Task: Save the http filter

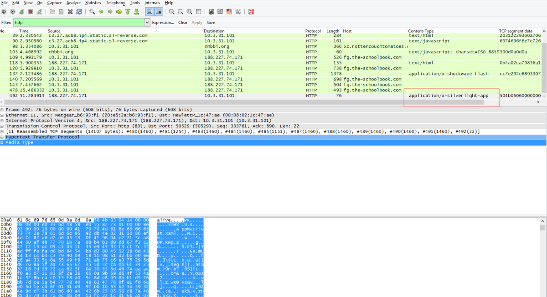Action: click(210, 22)
